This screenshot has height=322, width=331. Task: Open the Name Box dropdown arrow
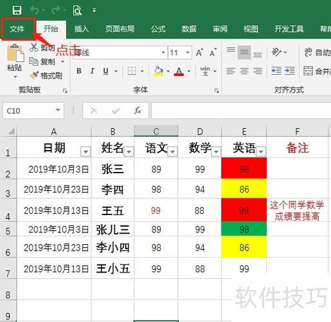point(58,110)
